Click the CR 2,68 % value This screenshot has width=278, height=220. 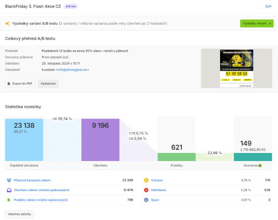[137, 139]
